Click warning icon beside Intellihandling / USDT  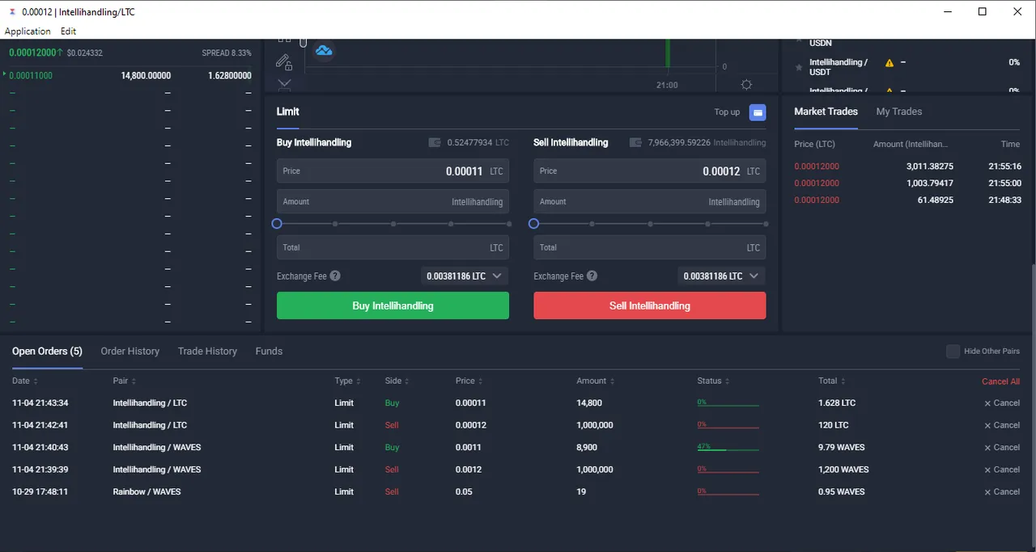point(890,62)
